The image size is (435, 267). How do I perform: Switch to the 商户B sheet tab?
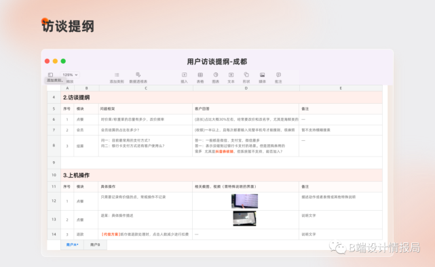95,245
